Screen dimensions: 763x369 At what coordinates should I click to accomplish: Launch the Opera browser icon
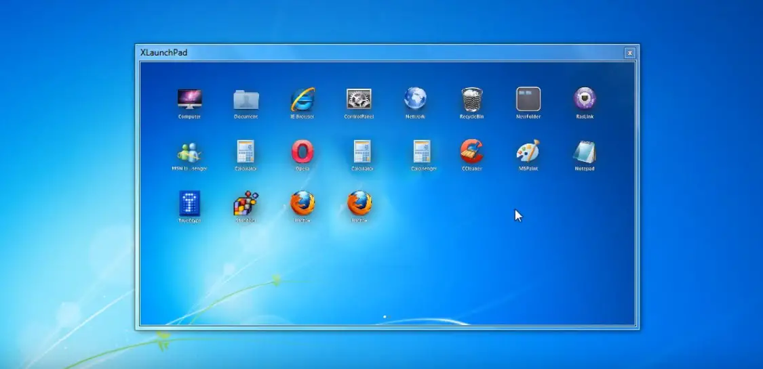pyautogui.click(x=302, y=152)
